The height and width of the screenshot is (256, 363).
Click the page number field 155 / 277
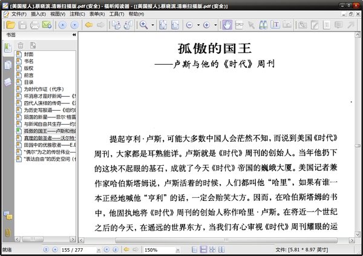pos(78,250)
